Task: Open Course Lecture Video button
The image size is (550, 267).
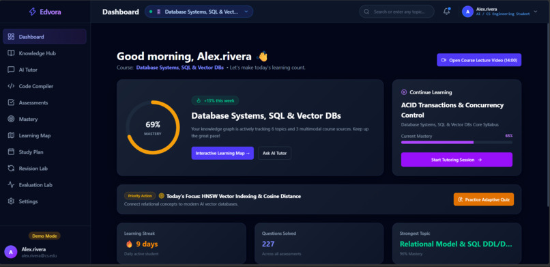Action: tap(479, 60)
